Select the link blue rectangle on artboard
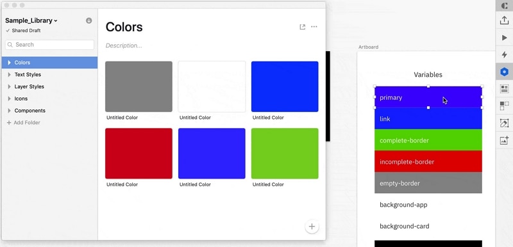 pos(428,118)
